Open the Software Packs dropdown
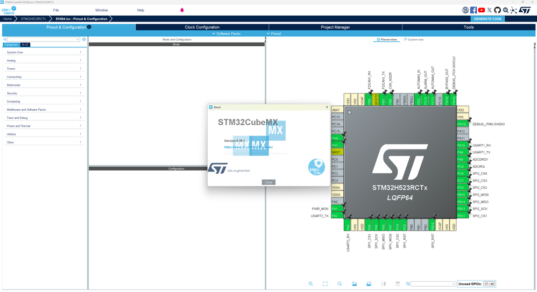 click(x=227, y=33)
